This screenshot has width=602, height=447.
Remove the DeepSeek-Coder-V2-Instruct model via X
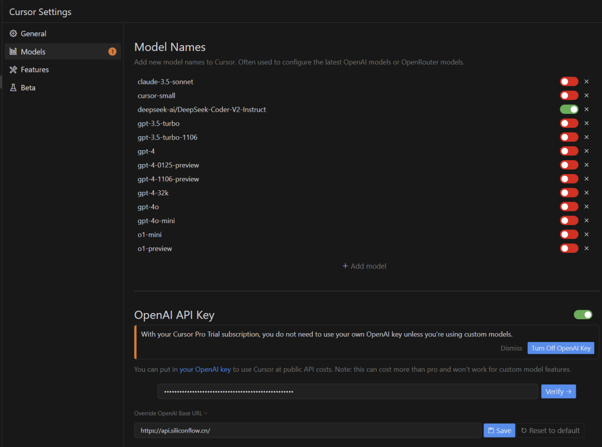coord(586,109)
